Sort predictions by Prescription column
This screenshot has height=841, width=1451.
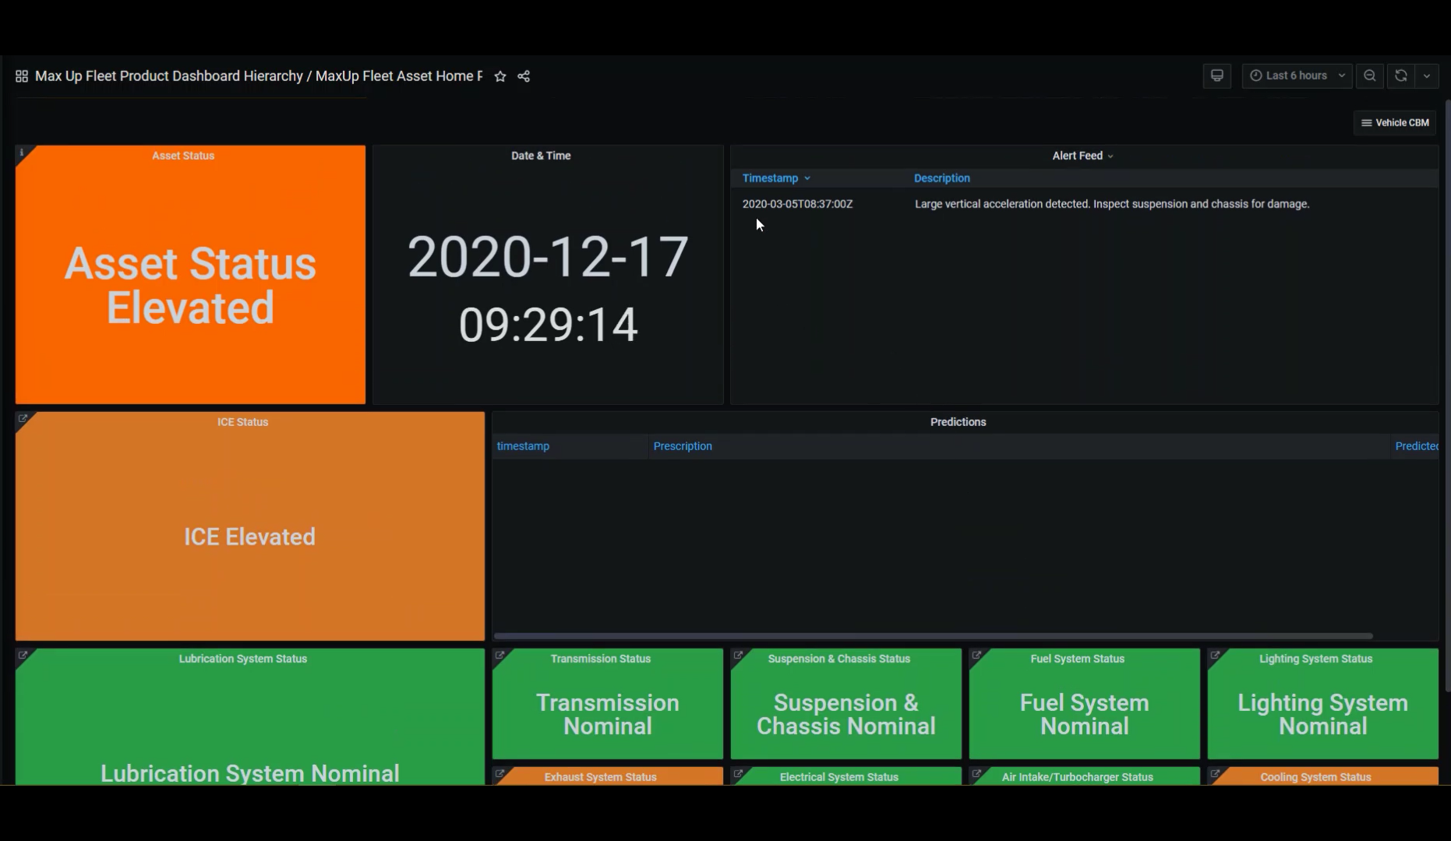click(x=682, y=446)
